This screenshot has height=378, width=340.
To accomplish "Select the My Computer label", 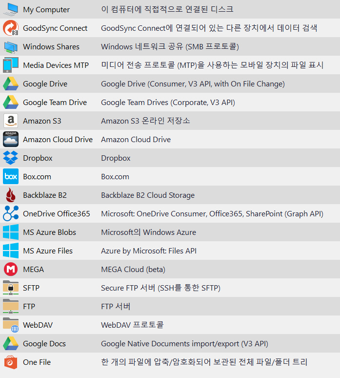I will click(x=46, y=10).
